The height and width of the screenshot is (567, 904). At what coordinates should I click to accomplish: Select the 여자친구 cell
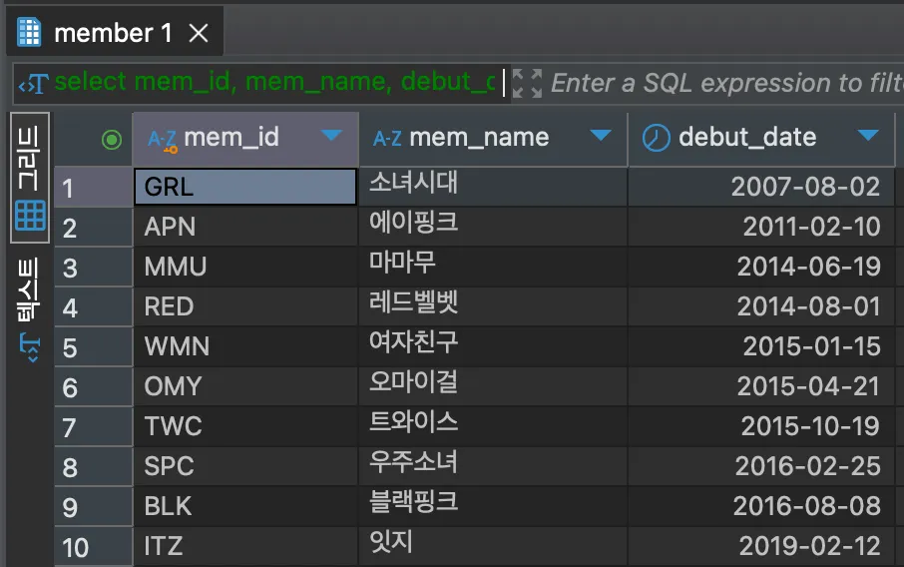[493, 347]
